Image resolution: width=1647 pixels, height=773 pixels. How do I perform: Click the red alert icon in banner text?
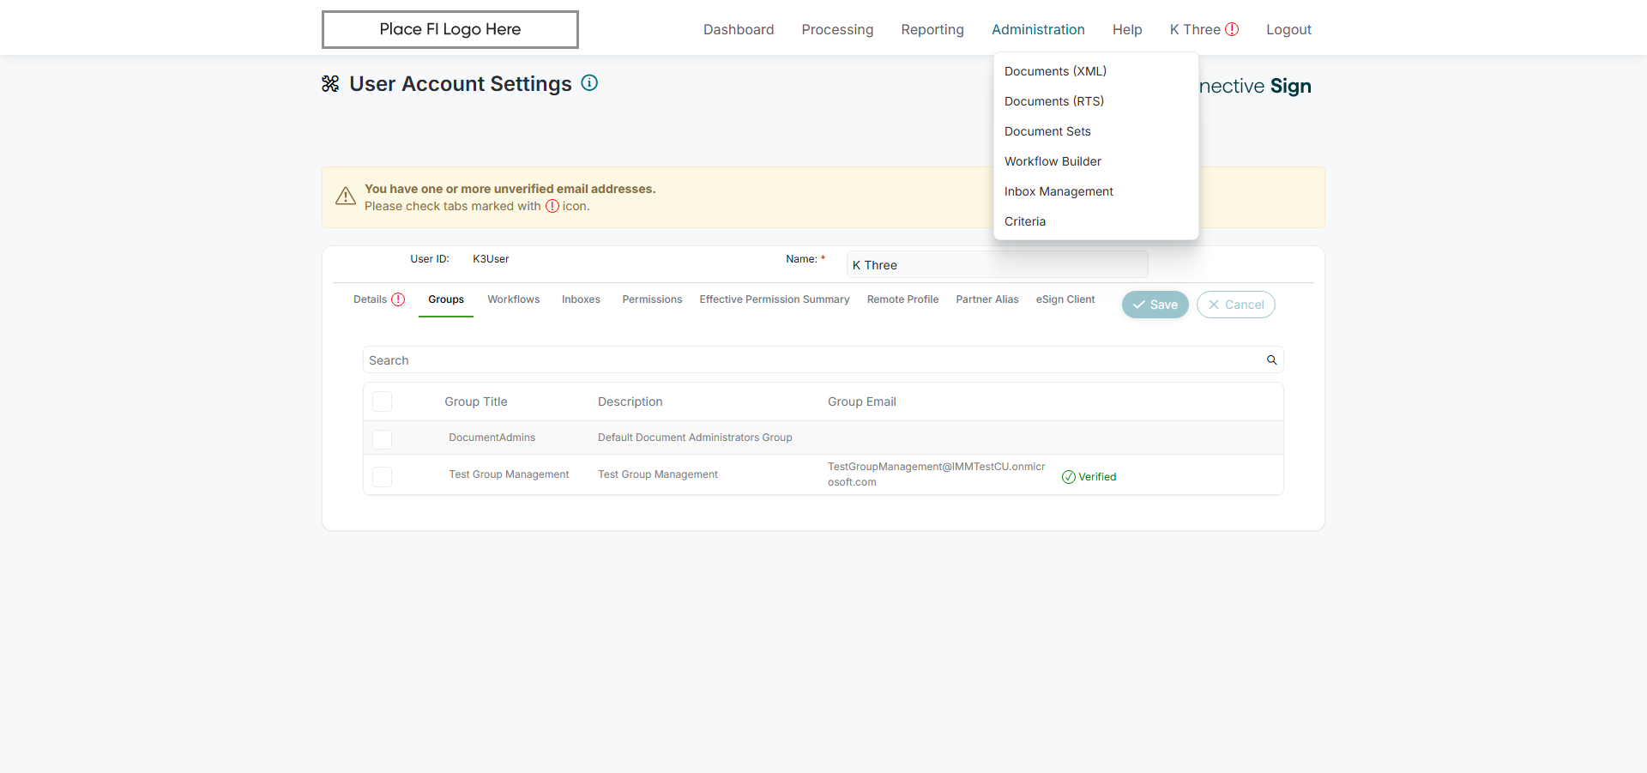coord(552,206)
